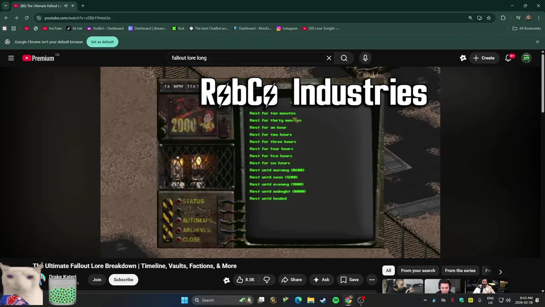
Task: Clear the search box with the X
Action: 329,58
